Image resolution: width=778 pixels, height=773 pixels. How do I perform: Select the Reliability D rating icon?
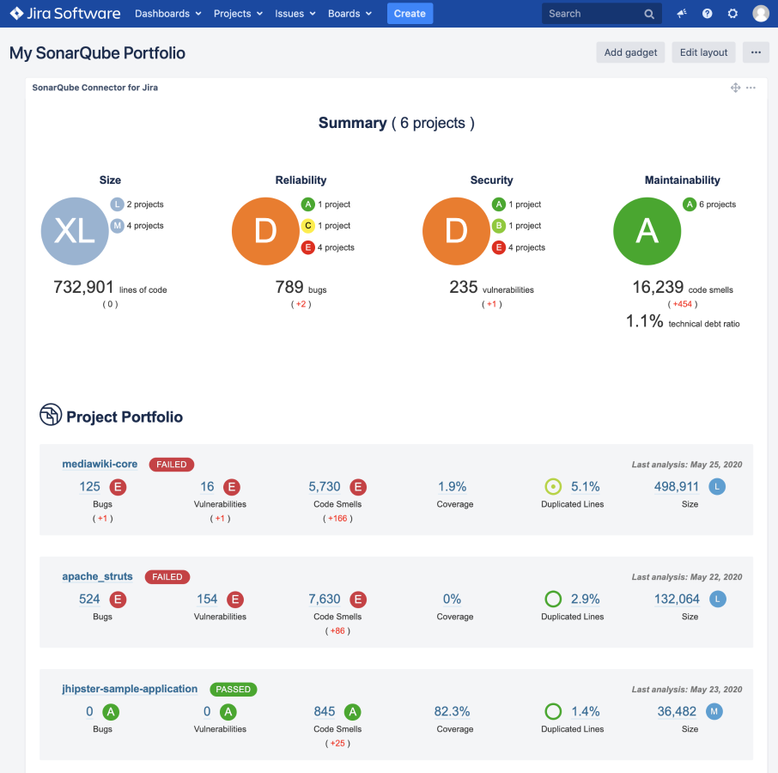[x=265, y=230]
